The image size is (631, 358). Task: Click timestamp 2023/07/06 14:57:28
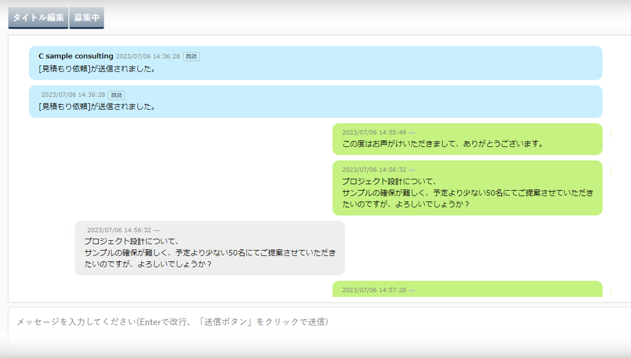coord(374,290)
